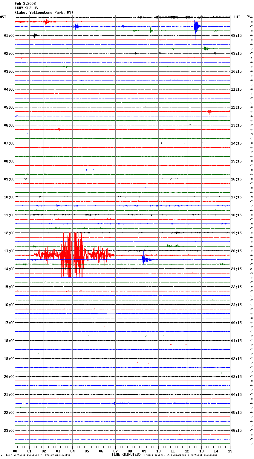Click the '03' minute tick label
The image size is (254, 459).
pyautogui.click(x=58, y=451)
